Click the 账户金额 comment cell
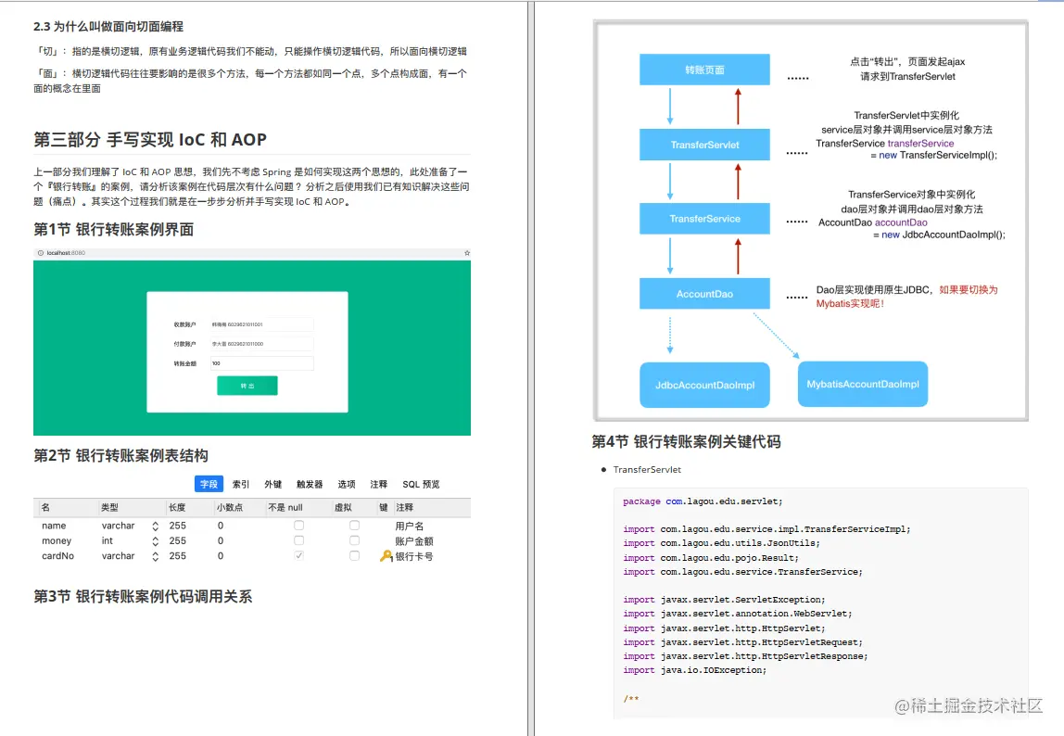 click(x=414, y=541)
